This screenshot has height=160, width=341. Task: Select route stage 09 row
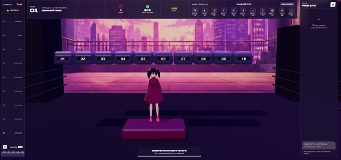pyautogui.click(x=12, y=35)
